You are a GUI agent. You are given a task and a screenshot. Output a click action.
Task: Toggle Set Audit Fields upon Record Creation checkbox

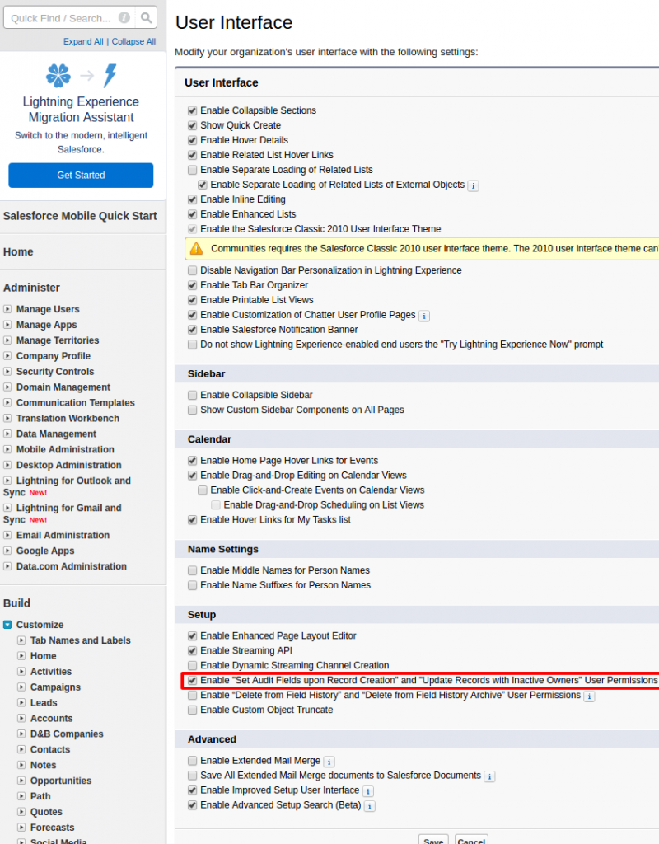point(192,680)
